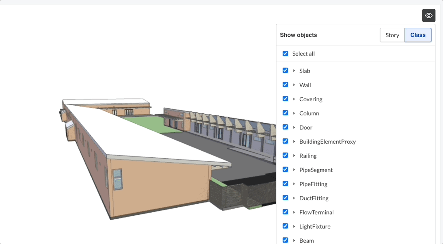The width and height of the screenshot is (443, 244).
Task: Expand the Railing class arrow
Action: point(294,156)
